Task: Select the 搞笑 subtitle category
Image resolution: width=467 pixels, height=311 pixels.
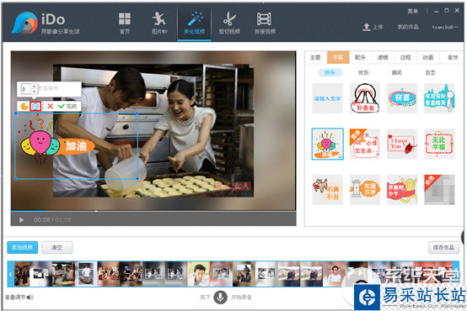Action: click(397, 72)
